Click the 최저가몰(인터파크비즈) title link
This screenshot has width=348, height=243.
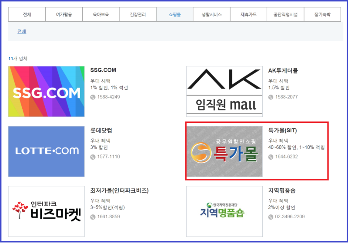click(x=119, y=190)
